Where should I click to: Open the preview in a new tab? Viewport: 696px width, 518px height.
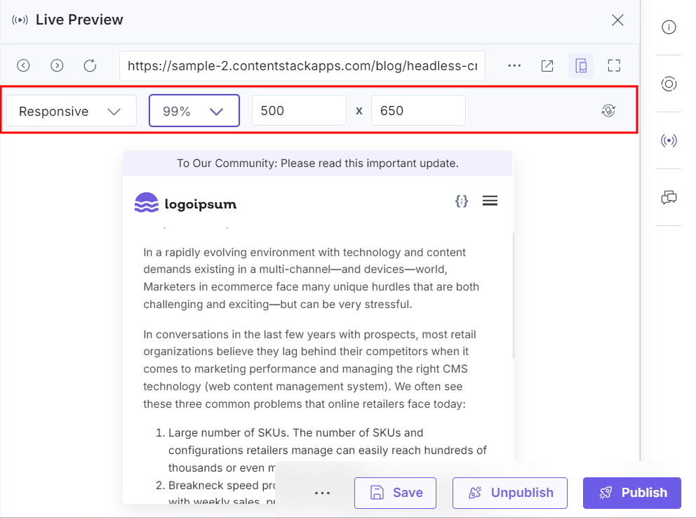pyautogui.click(x=547, y=66)
